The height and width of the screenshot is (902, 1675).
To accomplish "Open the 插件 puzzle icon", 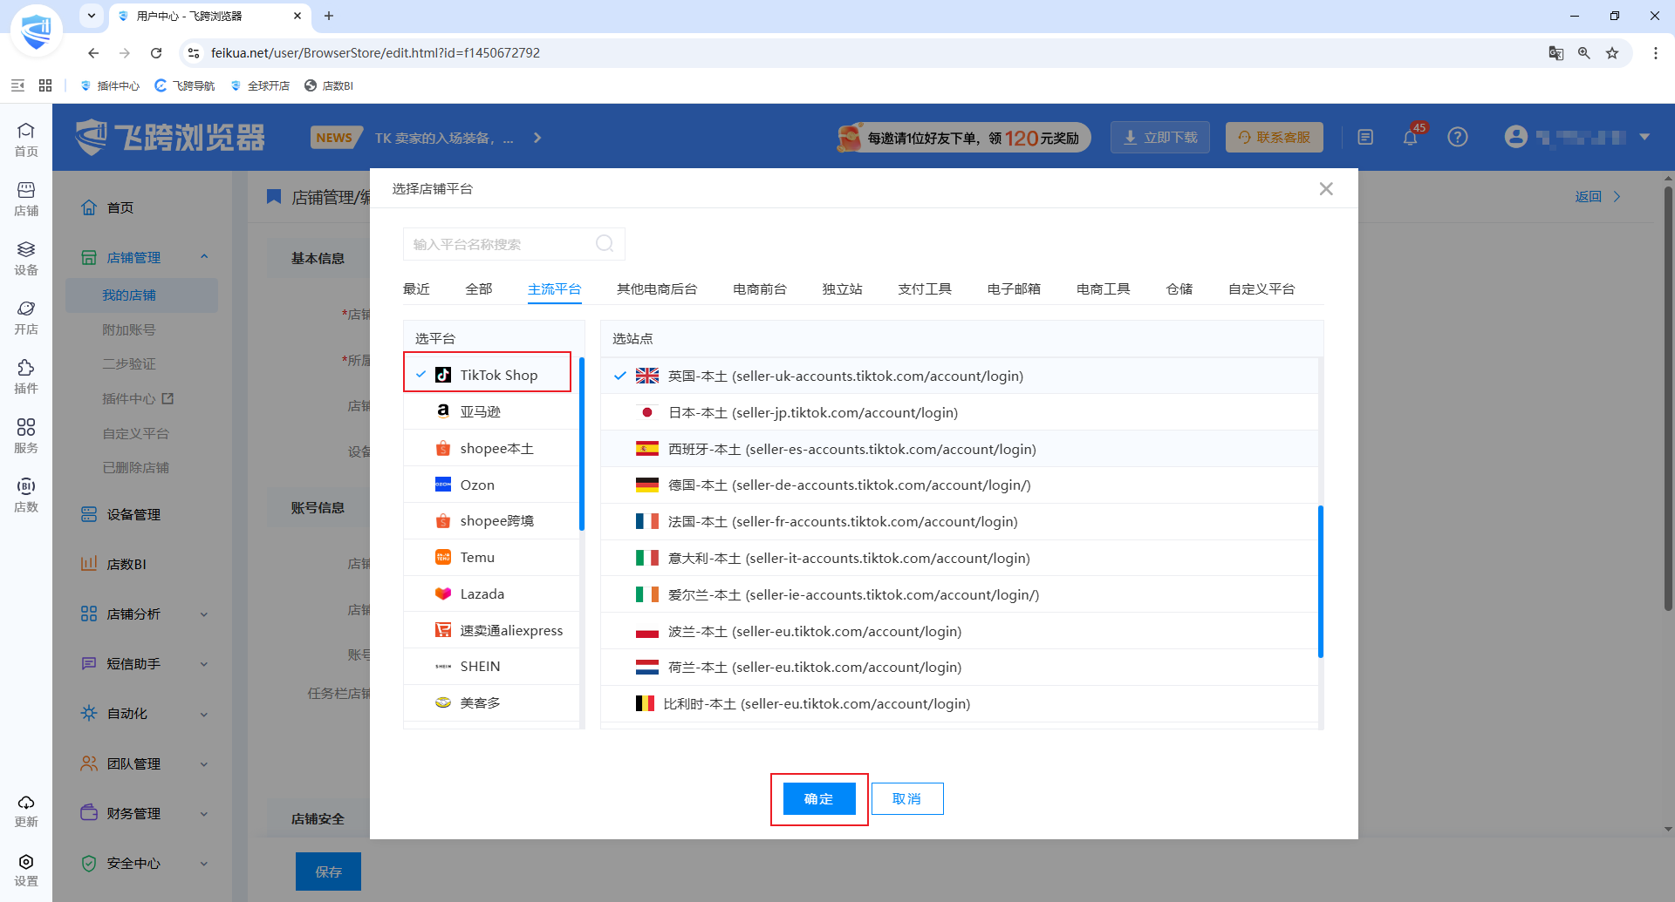I will 26,376.
